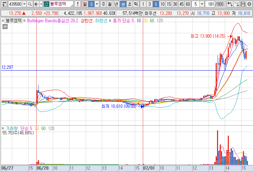Click the custom interval field showing 5
This screenshot has height=172, width=253.
click(x=196, y=4)
